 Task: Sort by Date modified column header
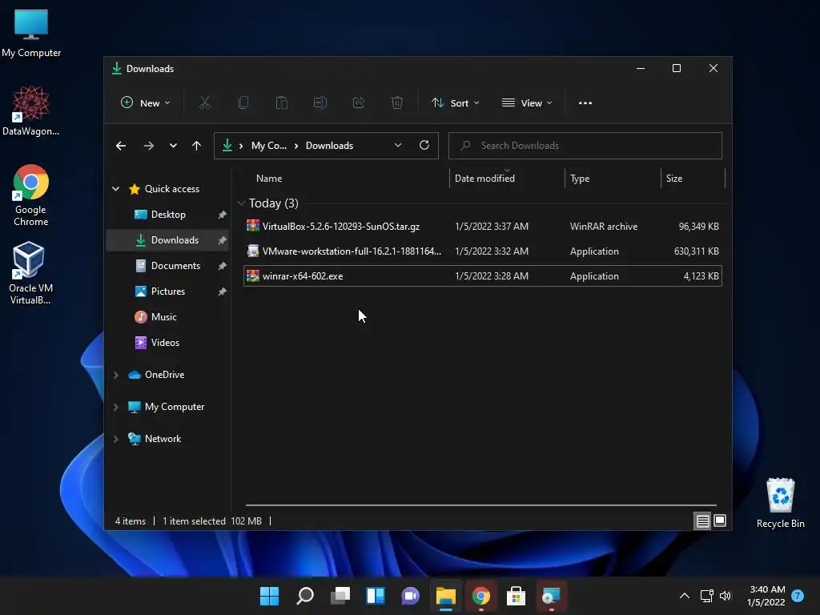coord(507,179)
